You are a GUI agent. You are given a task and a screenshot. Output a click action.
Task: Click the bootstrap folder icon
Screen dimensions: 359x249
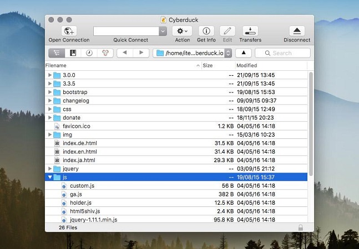[57, 92]
